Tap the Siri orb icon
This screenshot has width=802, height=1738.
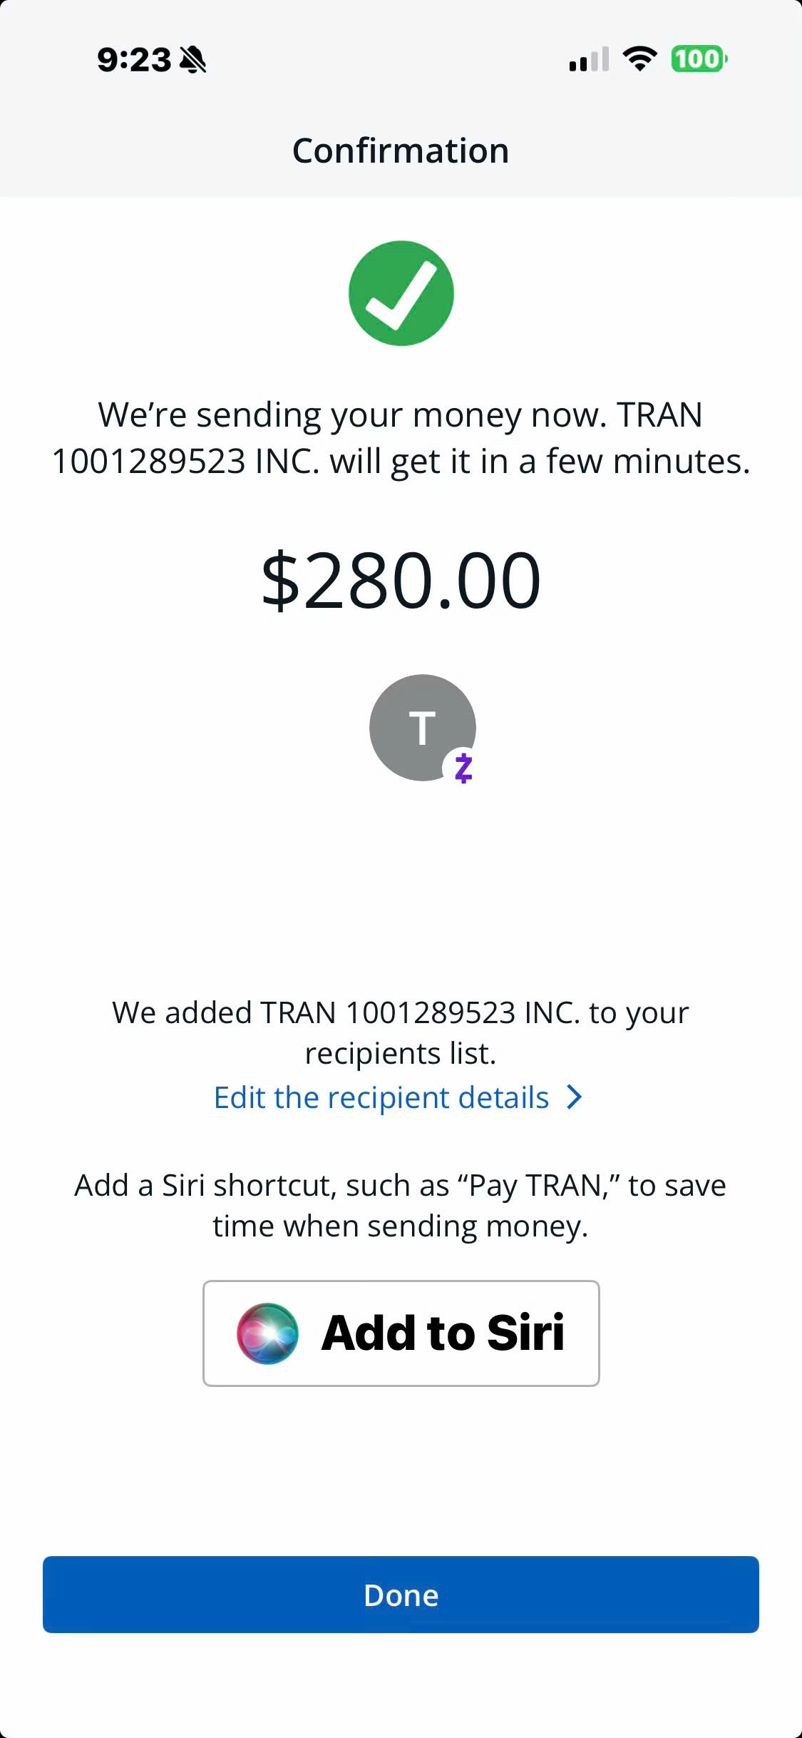[267, 1333]
